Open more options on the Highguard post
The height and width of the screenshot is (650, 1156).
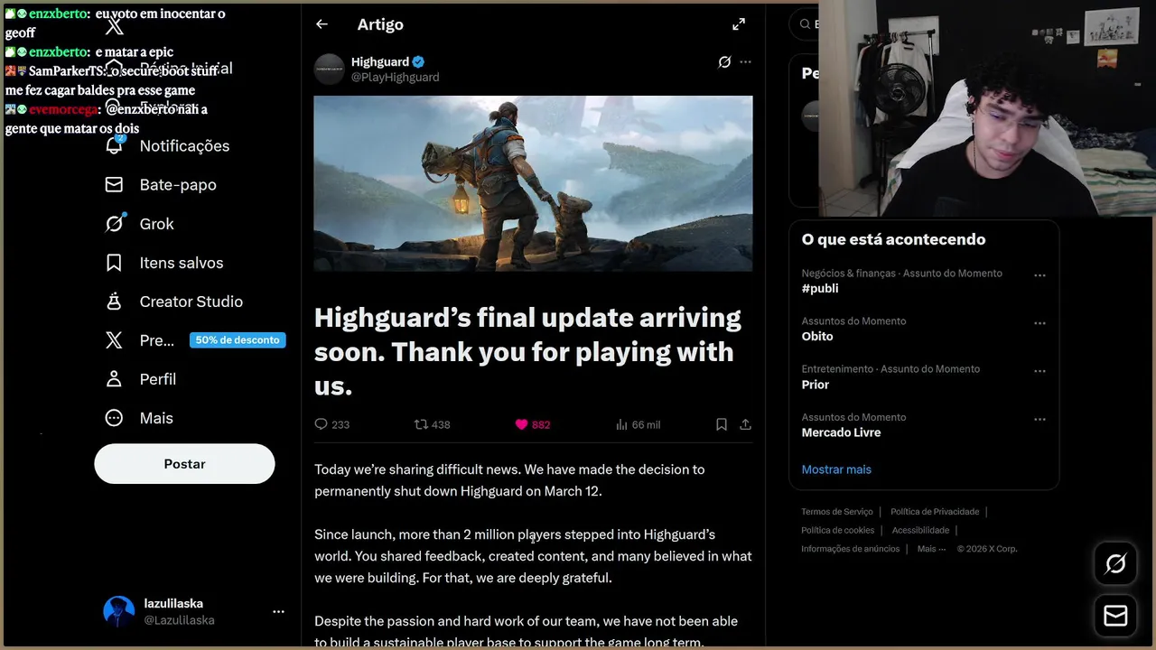(x=745, y=62)
